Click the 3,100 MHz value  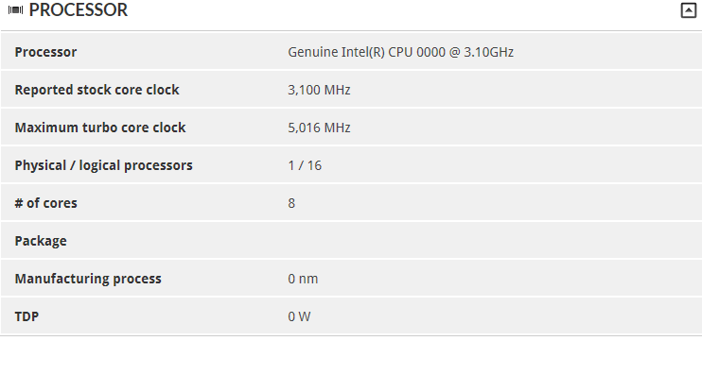click(x=319, y=90)
